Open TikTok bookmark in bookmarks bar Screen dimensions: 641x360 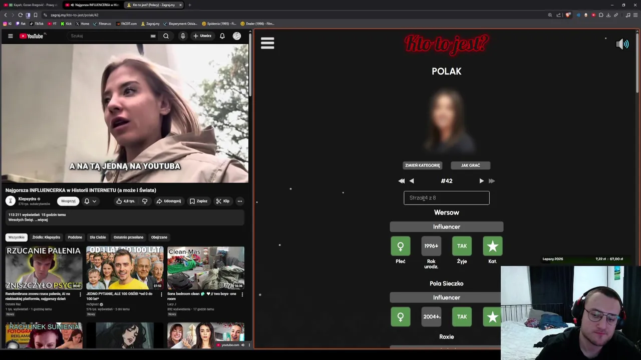[37, 23]
